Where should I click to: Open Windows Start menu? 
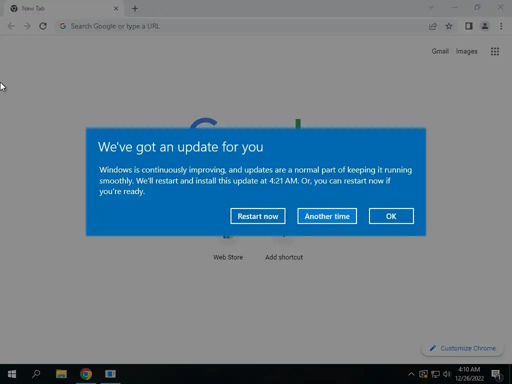pos(12,374)
